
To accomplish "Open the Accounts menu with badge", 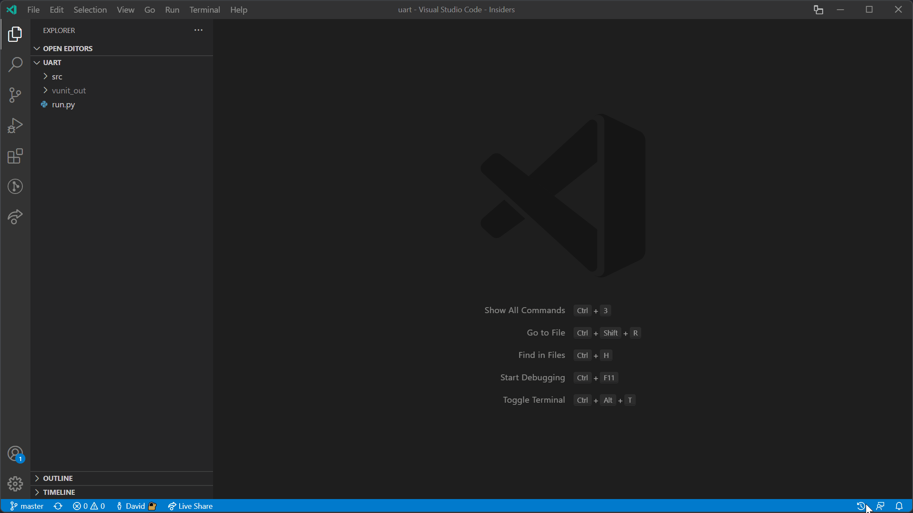I will tap(15, 454).
